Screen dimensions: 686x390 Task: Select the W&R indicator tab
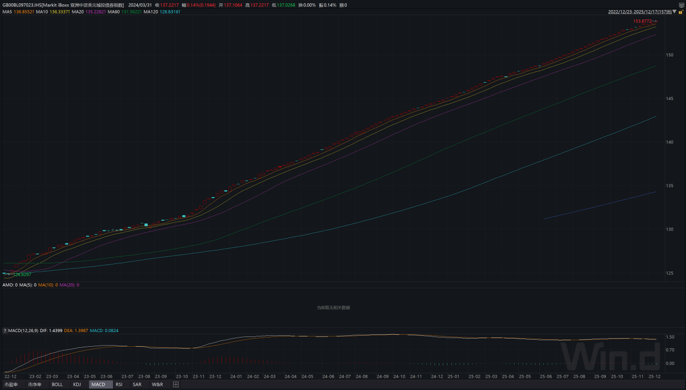[x=157, y=385]
